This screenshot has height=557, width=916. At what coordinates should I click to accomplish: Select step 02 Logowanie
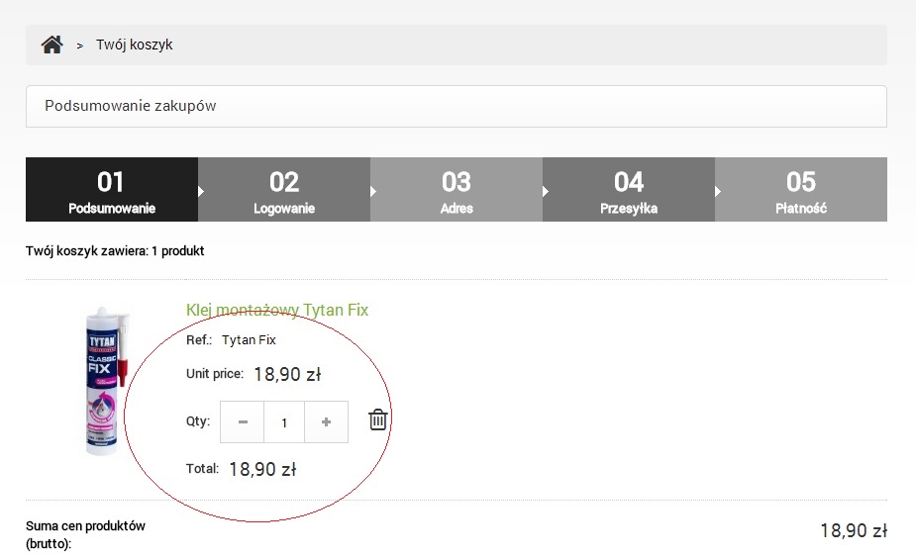284,189
